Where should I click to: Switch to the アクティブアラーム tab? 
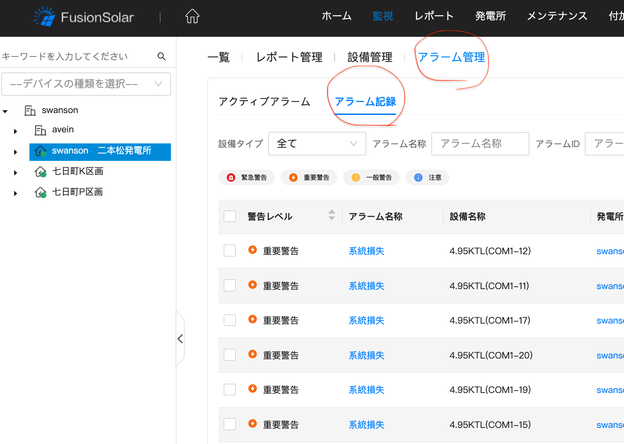click(x=264, y=102)
